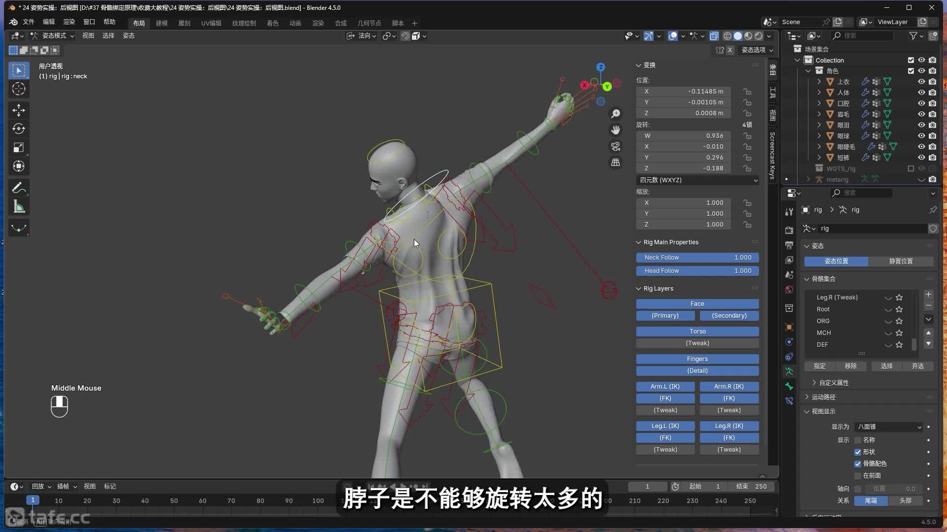Select the Breakdowner pose tool
This screenshot has width=947, height=532.
click(19, 228)
